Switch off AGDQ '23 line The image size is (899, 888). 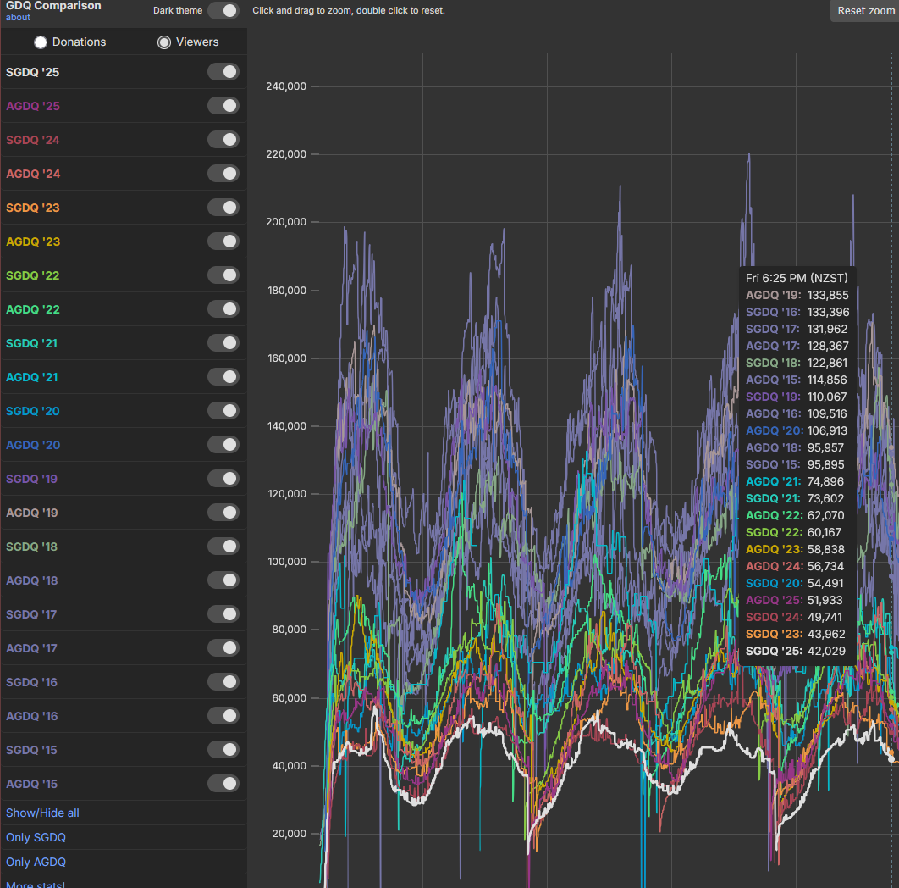[223, 241]
